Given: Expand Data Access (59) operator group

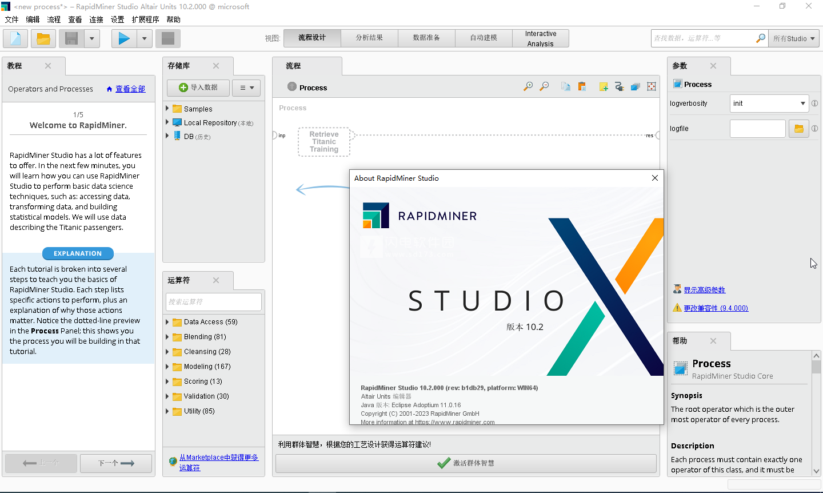Looking at the screenshot, I should click(167, 322).
